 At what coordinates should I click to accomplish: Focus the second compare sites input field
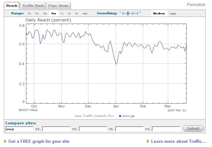coord(56,129)
